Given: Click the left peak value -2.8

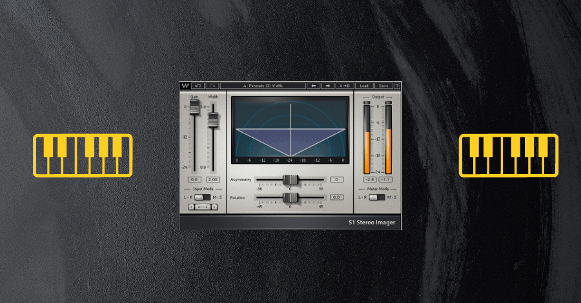Looking at the screenshot, I should (x=369, y=179).
